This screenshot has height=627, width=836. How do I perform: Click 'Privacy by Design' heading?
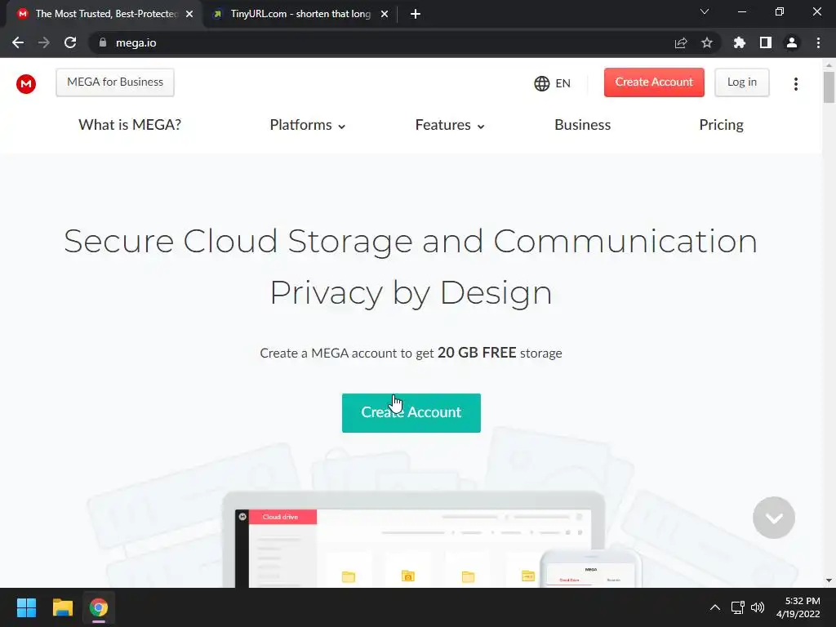(411, 292)
